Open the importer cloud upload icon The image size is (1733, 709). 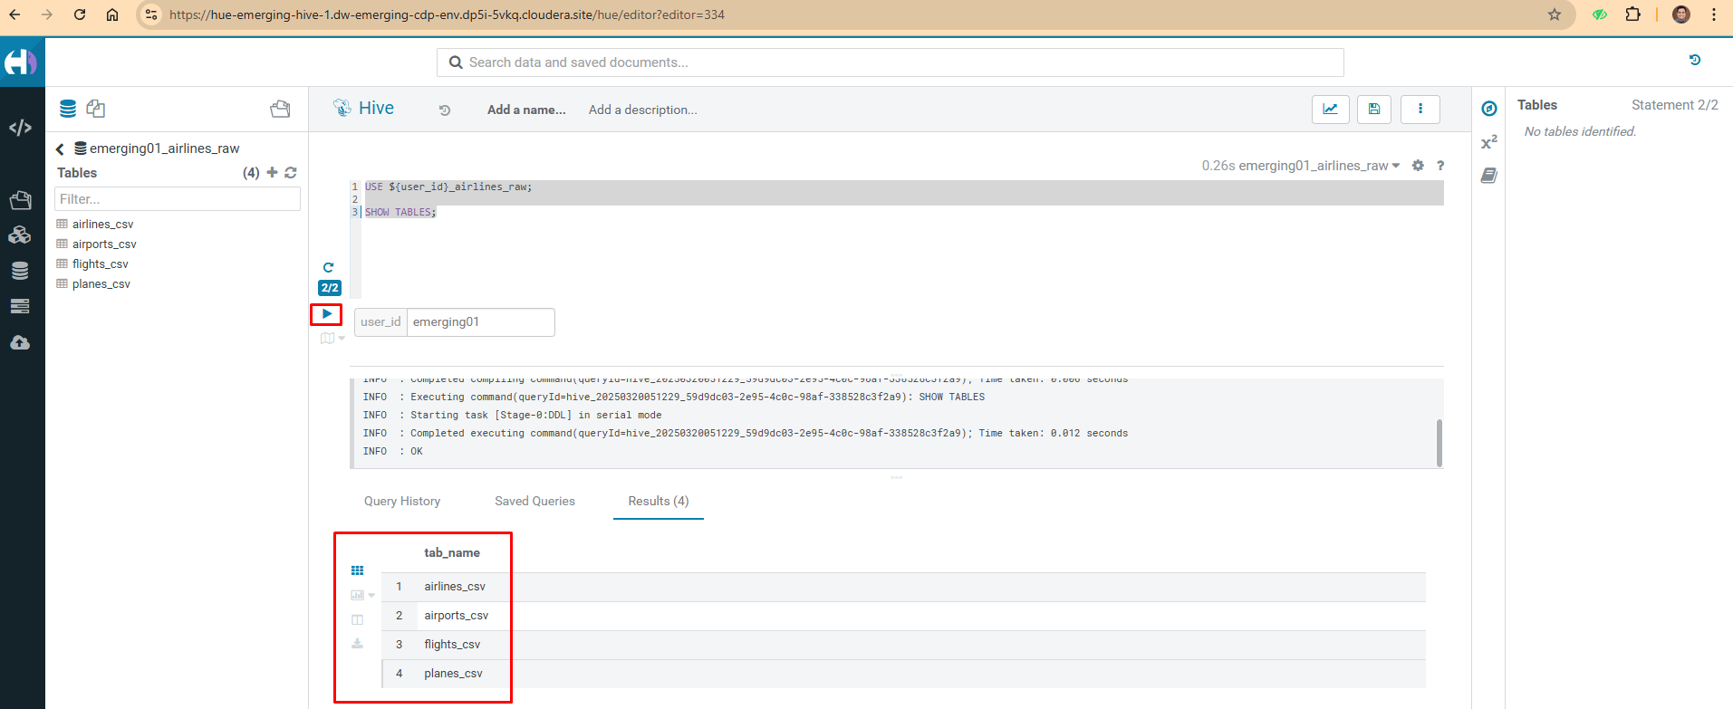point(20,342)
